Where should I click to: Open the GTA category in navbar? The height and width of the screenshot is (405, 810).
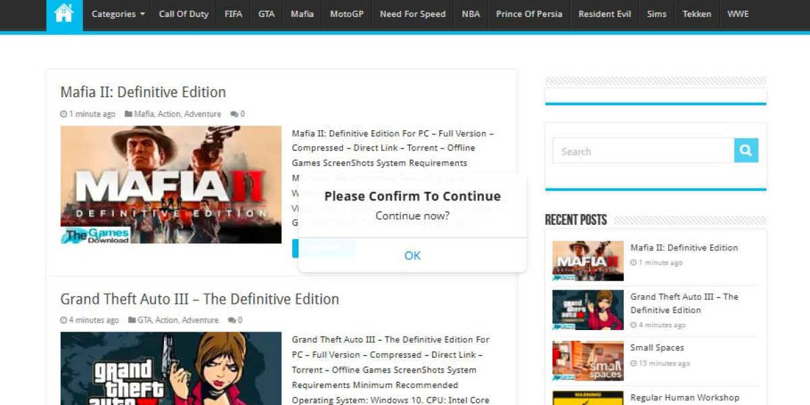(267, 14)
